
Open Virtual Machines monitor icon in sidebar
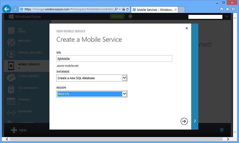[x=11, y=54]
